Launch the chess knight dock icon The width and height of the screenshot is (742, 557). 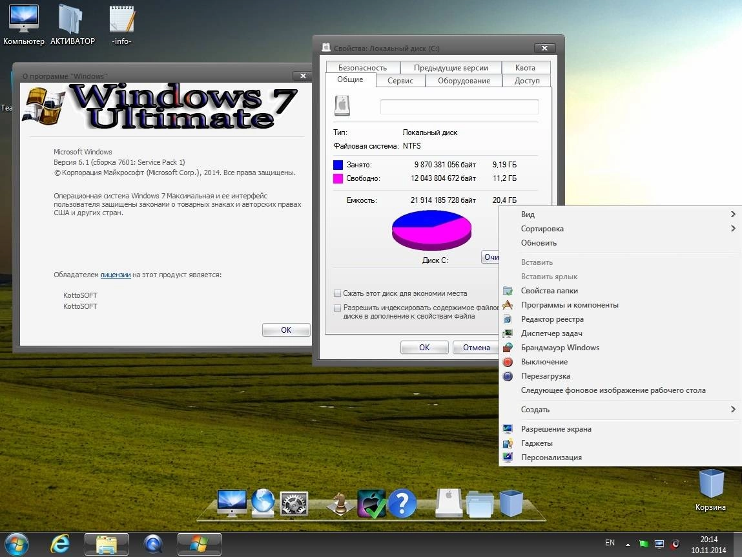pyautogui.click(x=340, y=503)
